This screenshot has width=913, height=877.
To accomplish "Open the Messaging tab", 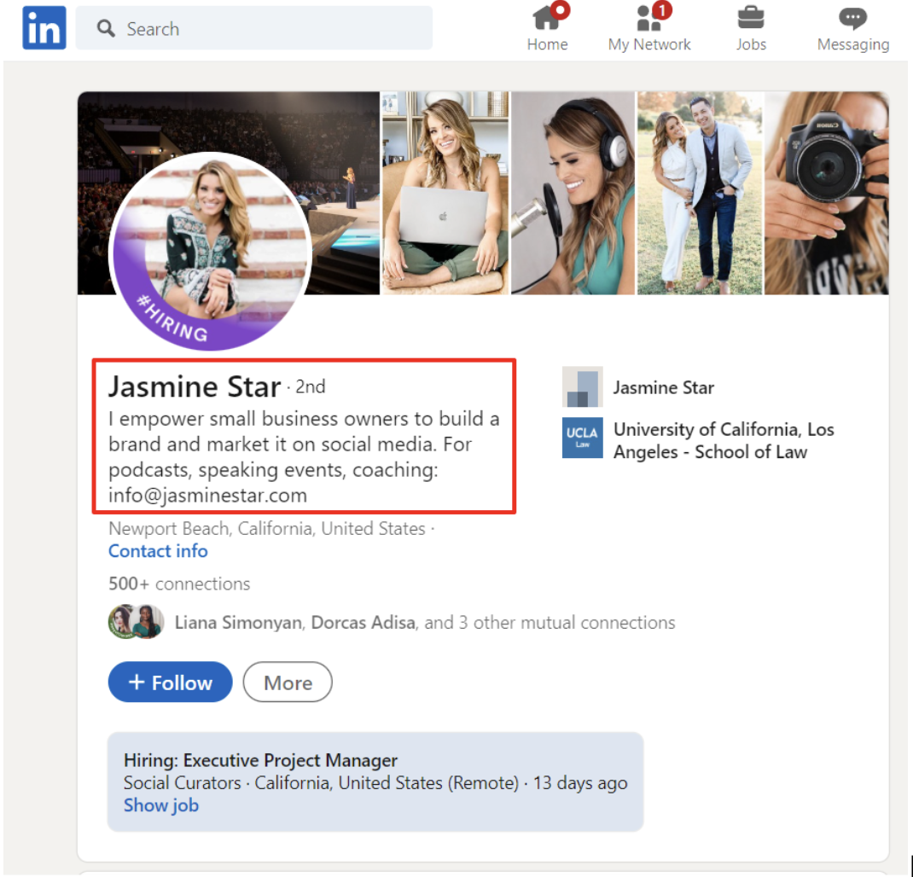I will (853, 28).
